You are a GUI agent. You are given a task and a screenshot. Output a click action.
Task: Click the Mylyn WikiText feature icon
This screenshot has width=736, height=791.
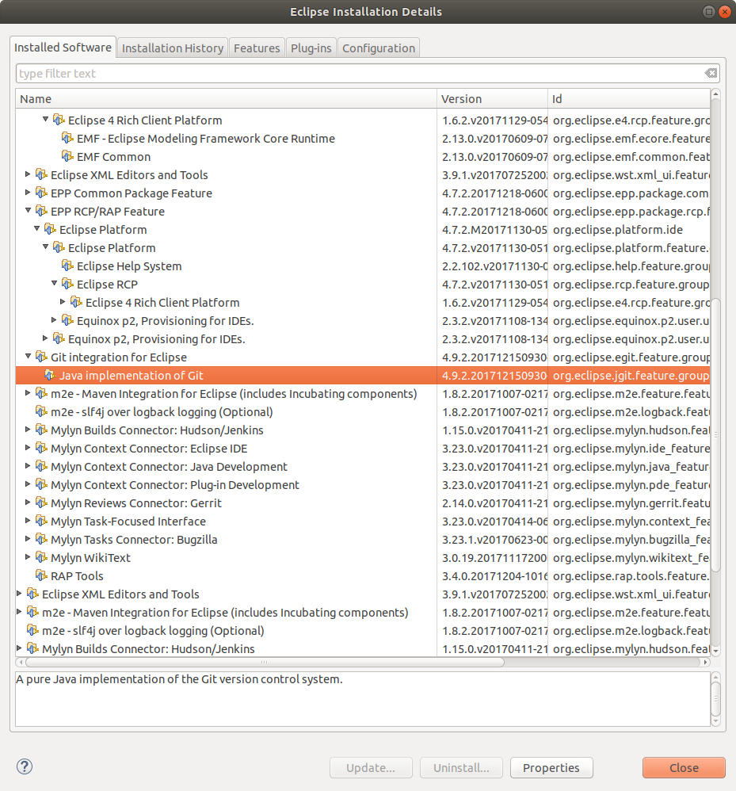coord(41,557)
